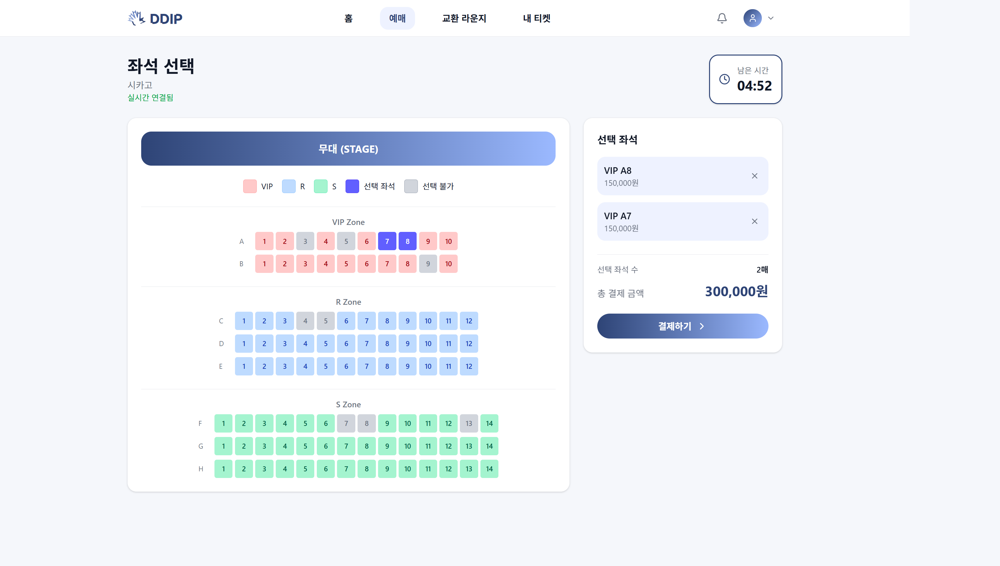
Task: Click the 무대 (STAGE) banner
Action: [348, 149]
